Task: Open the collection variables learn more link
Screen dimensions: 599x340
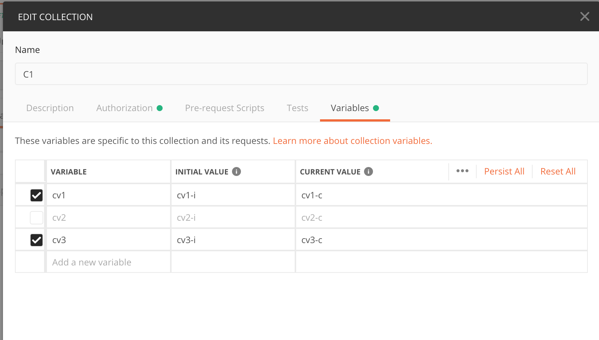Action: tap(352, 141)
